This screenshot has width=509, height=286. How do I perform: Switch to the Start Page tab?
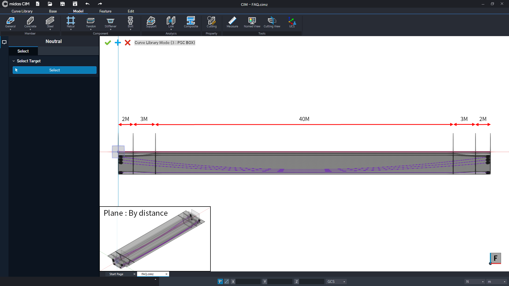[x=116, y=274]
